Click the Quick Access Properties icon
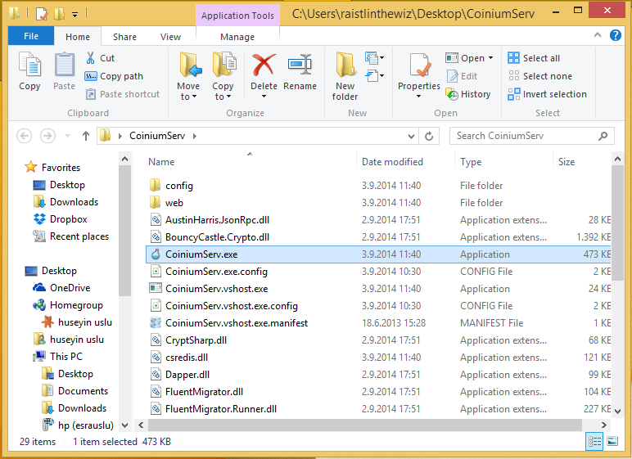The width and height of the screenshot is (632, 459). point(42,14)
